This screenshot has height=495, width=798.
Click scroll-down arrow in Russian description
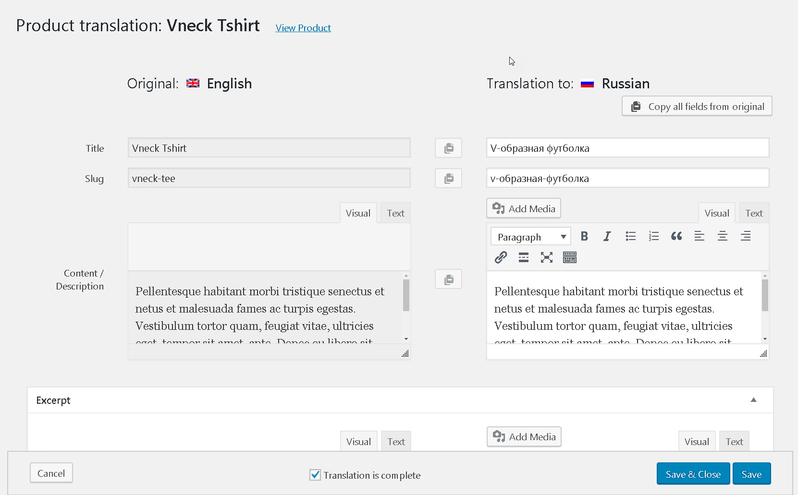coord(765,339)
